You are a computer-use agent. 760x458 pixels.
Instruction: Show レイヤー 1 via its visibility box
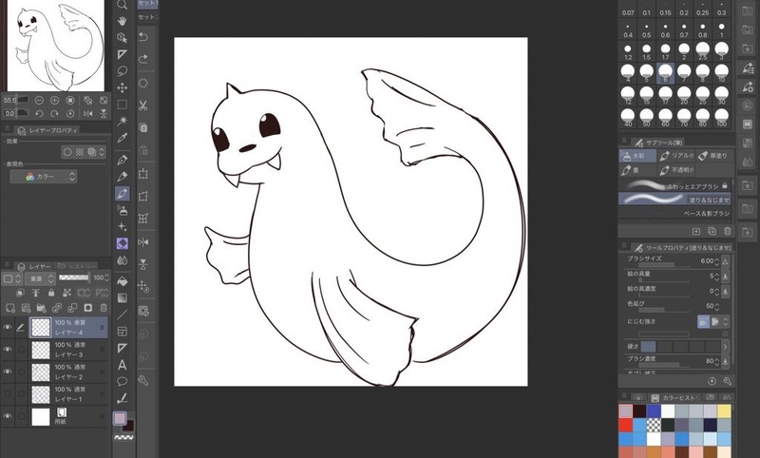click(x=8, y=394)
